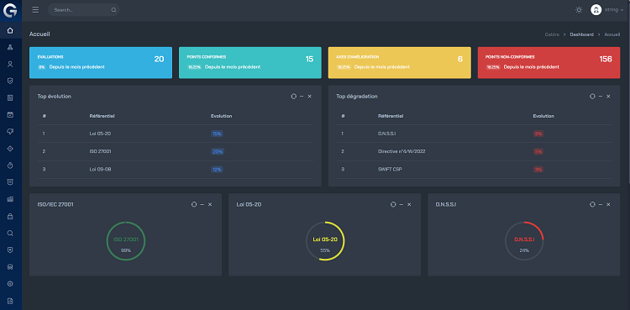Screen dimensions: 630x310
Task: Click the 20% evolution badge
Action: coord(218,151)
